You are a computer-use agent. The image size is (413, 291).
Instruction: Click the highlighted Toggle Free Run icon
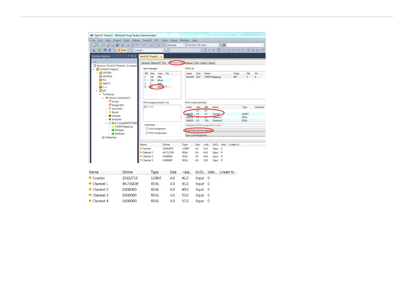119,50
